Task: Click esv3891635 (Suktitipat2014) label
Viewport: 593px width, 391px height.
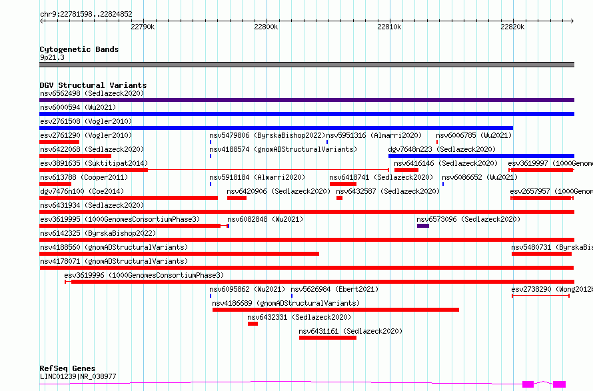Action: click(x=94, y=163)
